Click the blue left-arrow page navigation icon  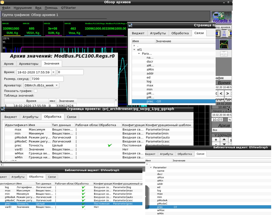[218, 33]
